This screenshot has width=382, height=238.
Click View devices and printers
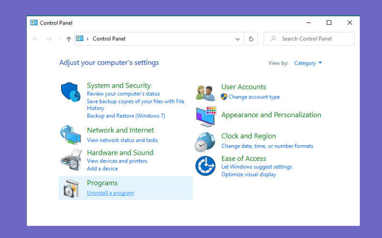pos(117,161)
